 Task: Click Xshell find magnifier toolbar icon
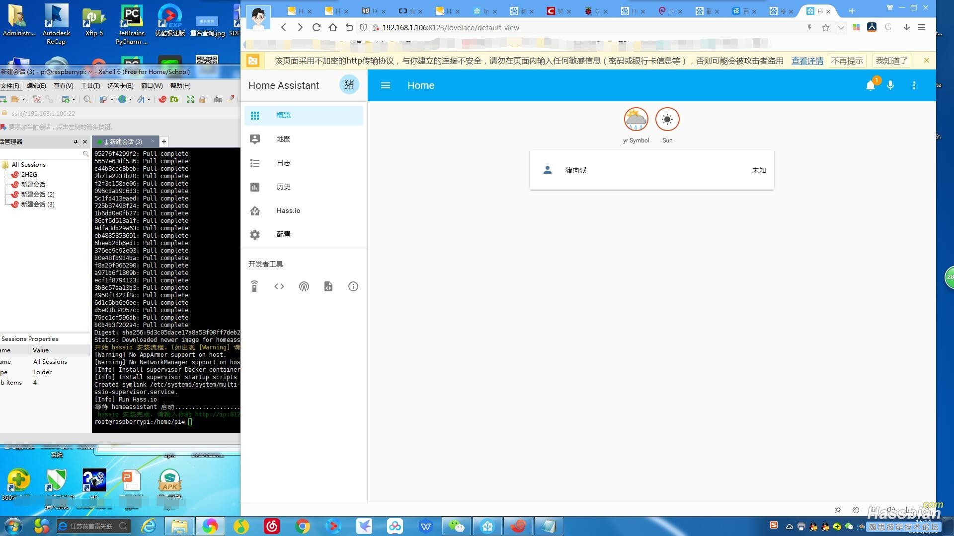coord(87,100)
